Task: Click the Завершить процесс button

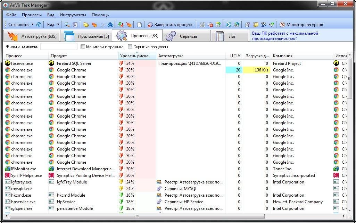Action: click(170, 25)
